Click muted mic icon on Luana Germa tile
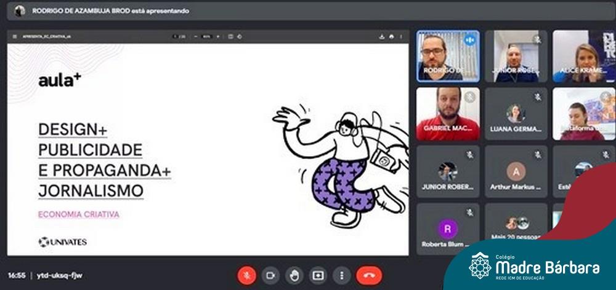This screenshot has height=290, width=616. coord(537,96)
